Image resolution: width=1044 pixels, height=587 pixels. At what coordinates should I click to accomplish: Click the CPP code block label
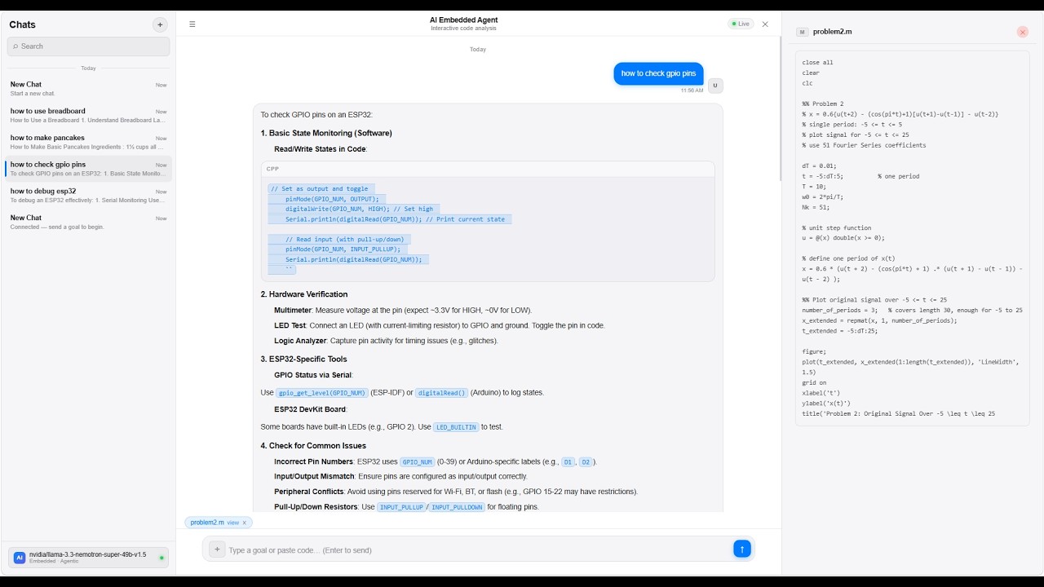(272, 169)
